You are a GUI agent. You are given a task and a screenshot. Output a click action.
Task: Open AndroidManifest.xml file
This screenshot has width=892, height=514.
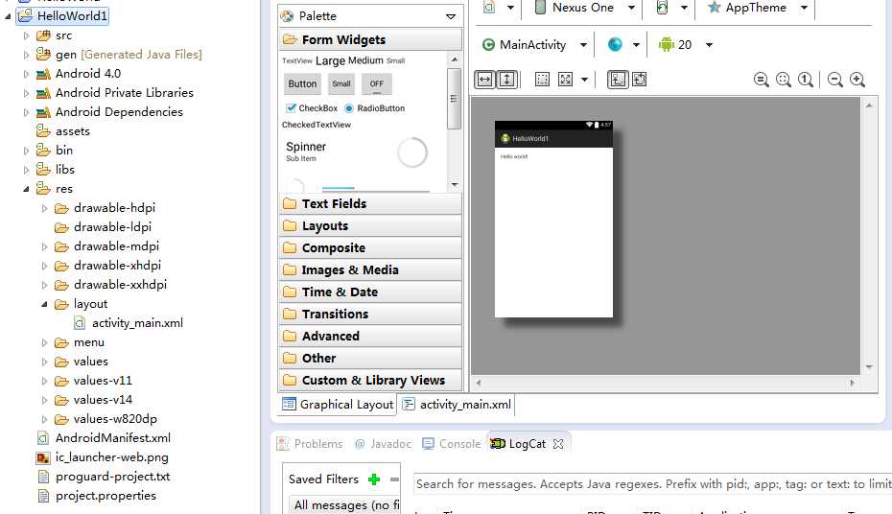point(112,438)
